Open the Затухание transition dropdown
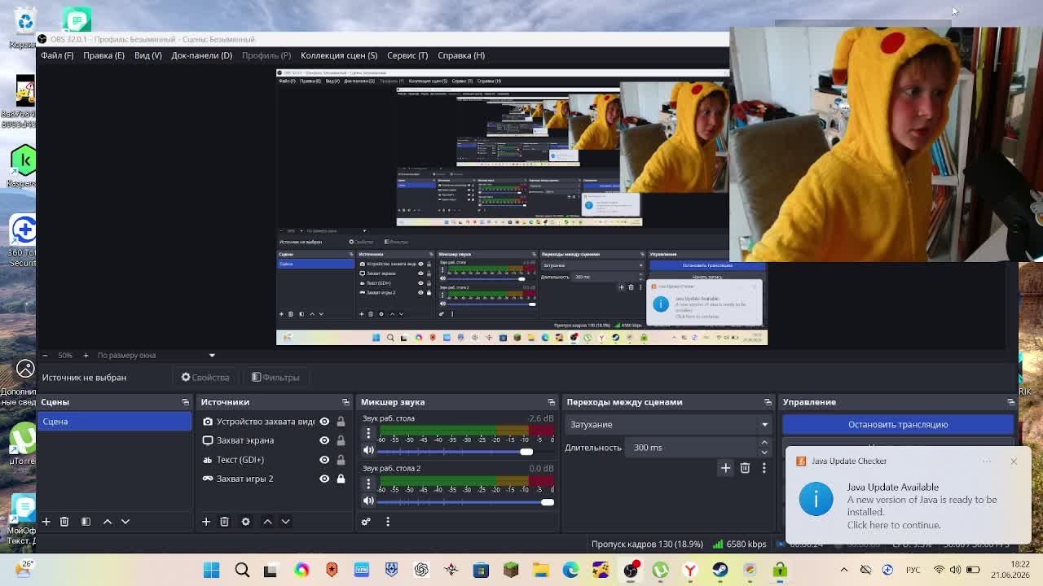 [668, 424]
